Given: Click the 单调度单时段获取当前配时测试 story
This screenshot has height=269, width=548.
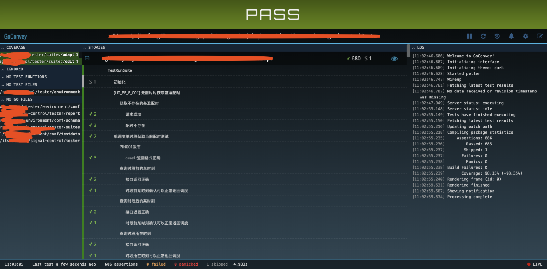Looking at the screenshot, I should (x=245, y=136).
